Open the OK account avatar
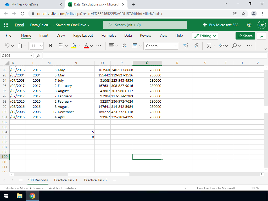The height and width of the screenshot is (201, 268). click(262, 25)
